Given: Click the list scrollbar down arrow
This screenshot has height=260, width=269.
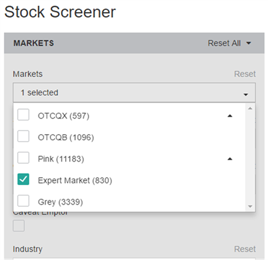Looking at the screenshot, I should point(250,207).
